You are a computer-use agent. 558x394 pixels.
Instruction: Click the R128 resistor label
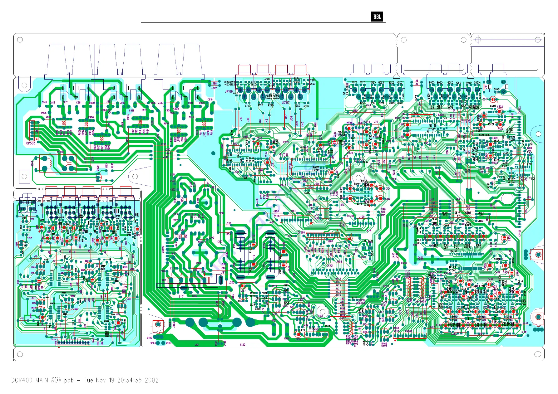tap(287, 338)
